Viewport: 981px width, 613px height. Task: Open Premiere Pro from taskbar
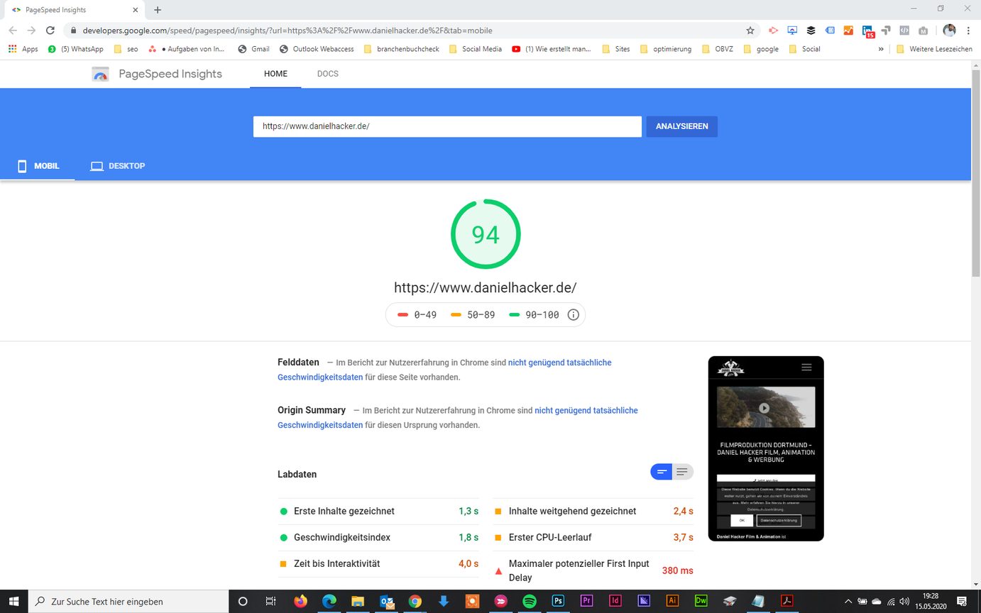pyautogui.click(x=586, y=601)
